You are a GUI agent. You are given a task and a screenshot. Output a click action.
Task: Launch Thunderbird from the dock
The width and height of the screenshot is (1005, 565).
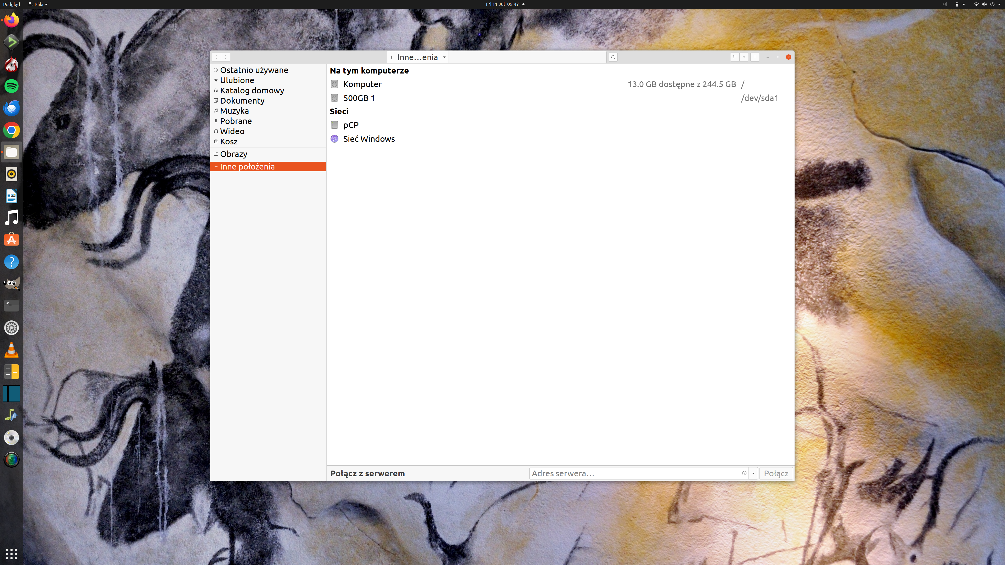(x=11, y=108)
